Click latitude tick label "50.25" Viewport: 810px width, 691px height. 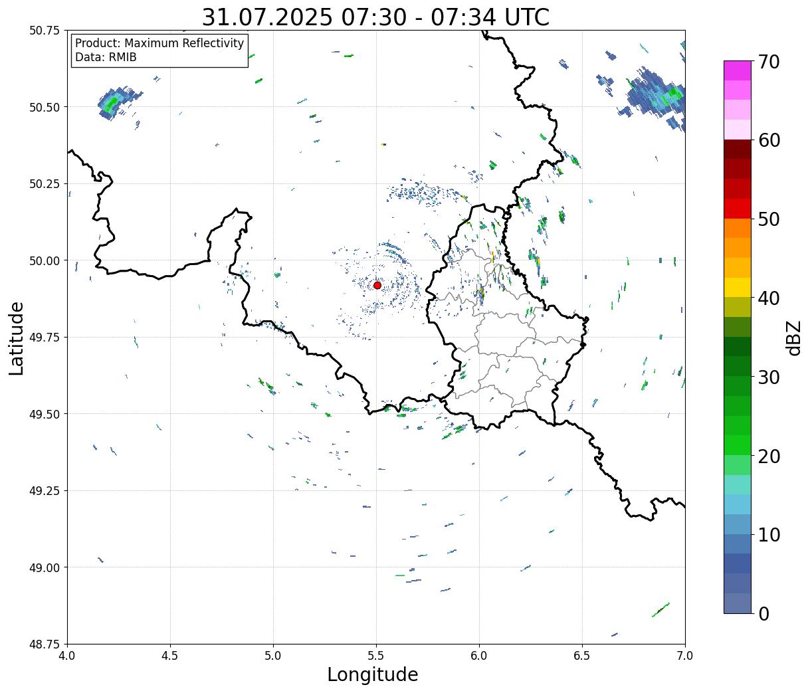(x=44, y=184)
